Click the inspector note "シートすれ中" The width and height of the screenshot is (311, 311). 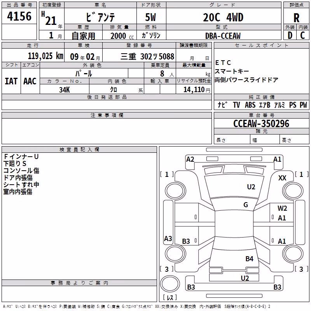21,185
